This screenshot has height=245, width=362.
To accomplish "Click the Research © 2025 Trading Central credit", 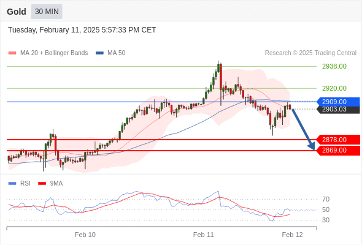I will 310,53.
